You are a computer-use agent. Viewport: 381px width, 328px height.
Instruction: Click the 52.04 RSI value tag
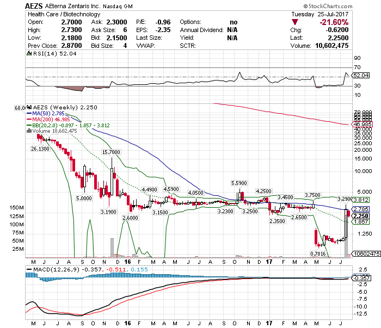361,75
